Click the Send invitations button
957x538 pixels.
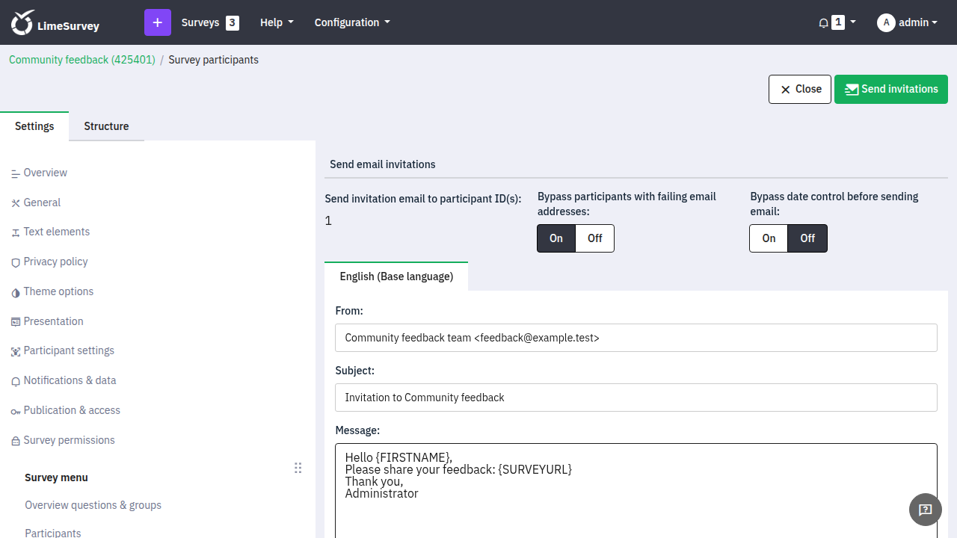(x=891, y=89)
